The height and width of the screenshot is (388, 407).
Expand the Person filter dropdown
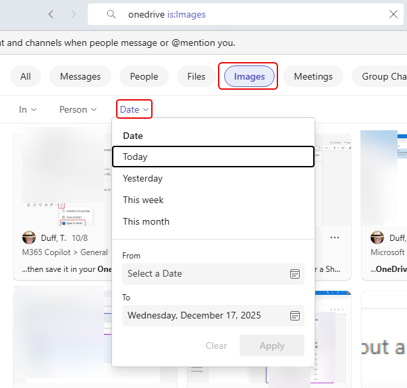78,109
